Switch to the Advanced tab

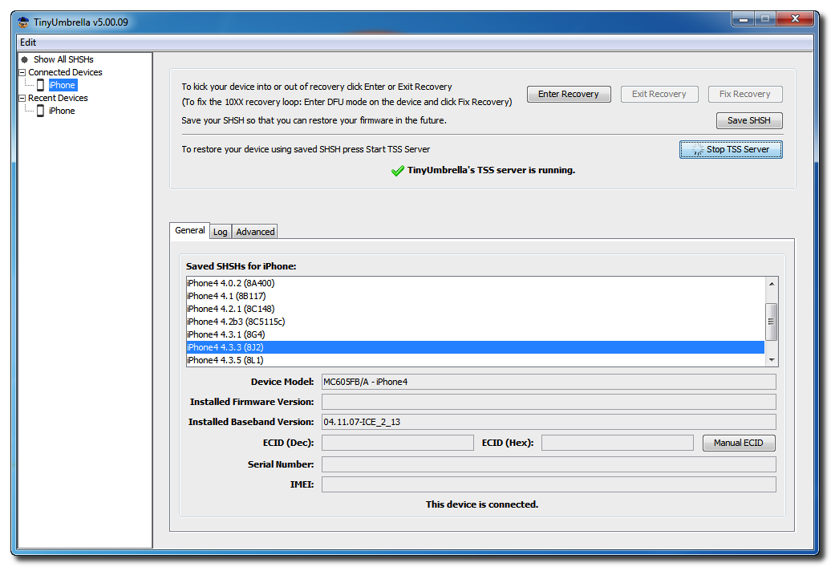pos(255,232)
